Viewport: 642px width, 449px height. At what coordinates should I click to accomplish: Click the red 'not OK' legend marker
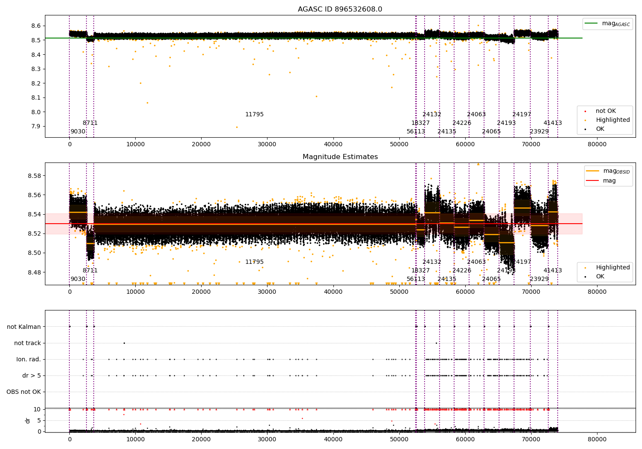tap(585, 111)
